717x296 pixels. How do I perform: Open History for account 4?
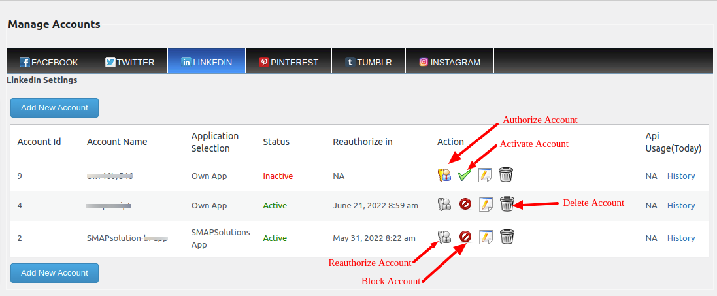coord(681,205)
